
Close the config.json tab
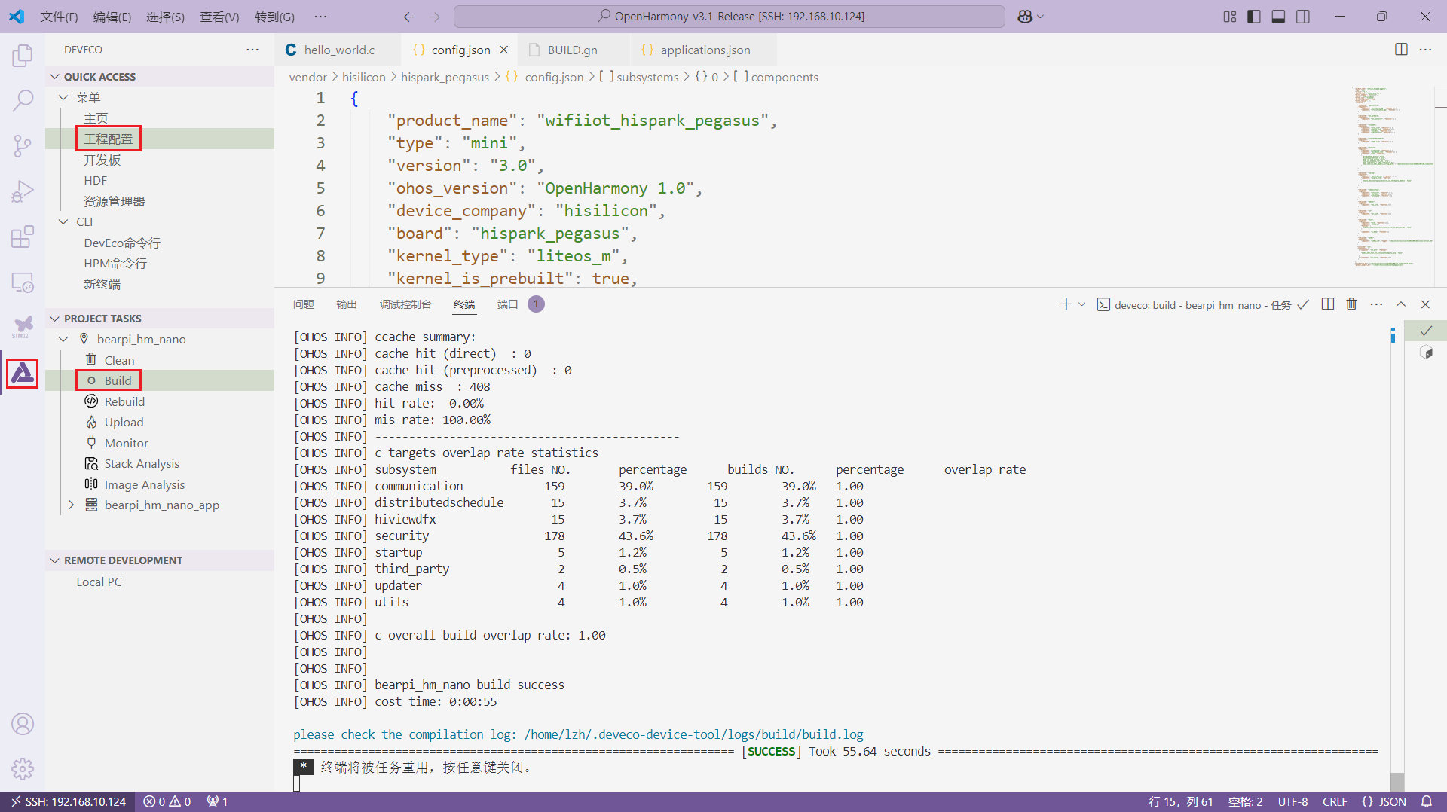503,50
